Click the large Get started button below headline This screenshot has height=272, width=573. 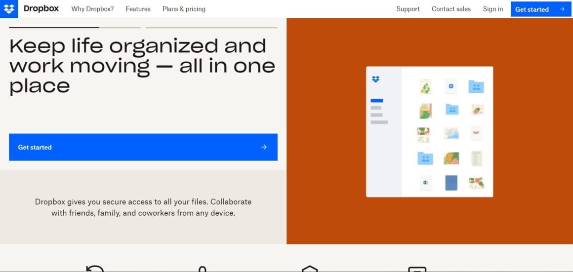click(143, 147)
